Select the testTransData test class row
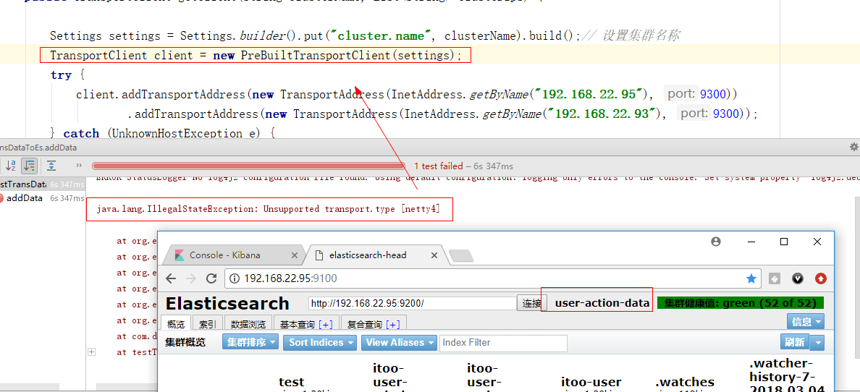This screenshot has height=392, width=860. 42,184
